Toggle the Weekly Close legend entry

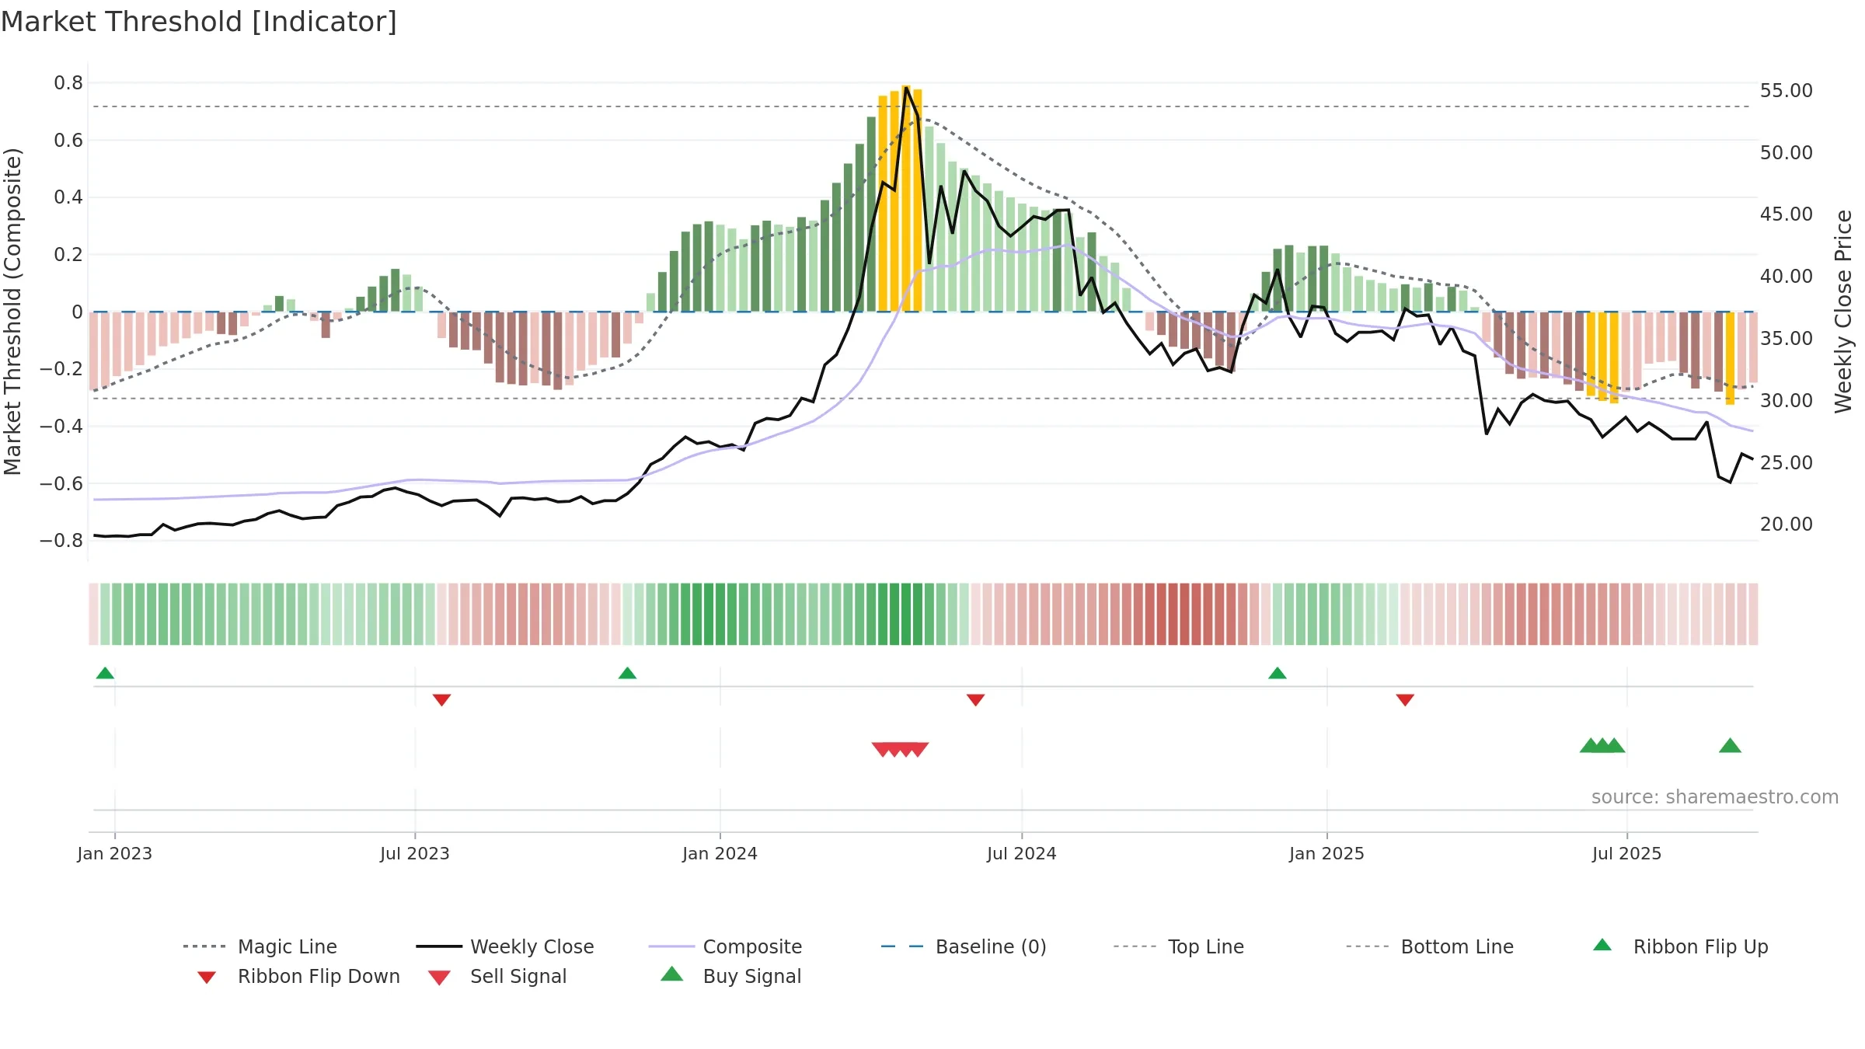(x=504, y=946)
